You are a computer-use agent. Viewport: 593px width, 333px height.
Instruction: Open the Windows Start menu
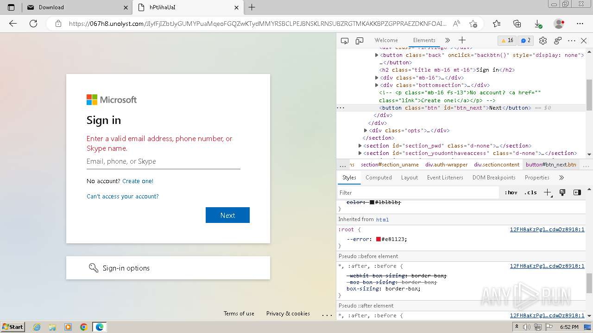point(13,327)
